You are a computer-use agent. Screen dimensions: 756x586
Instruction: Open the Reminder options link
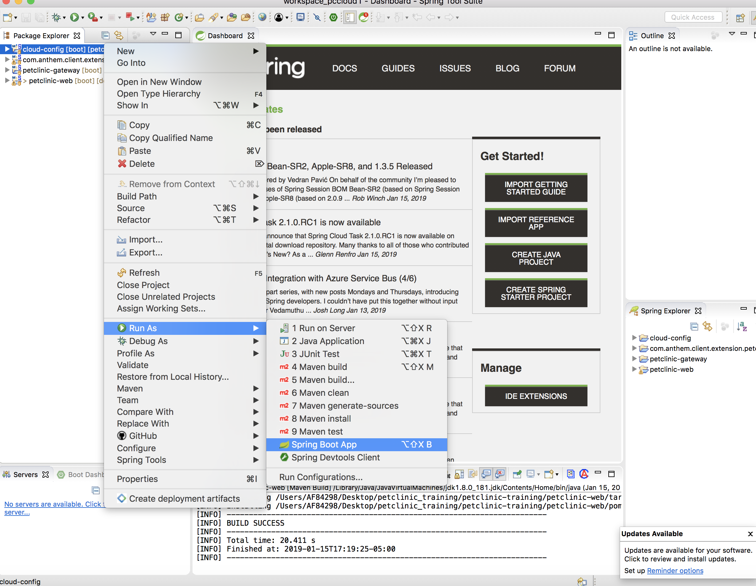675,570
